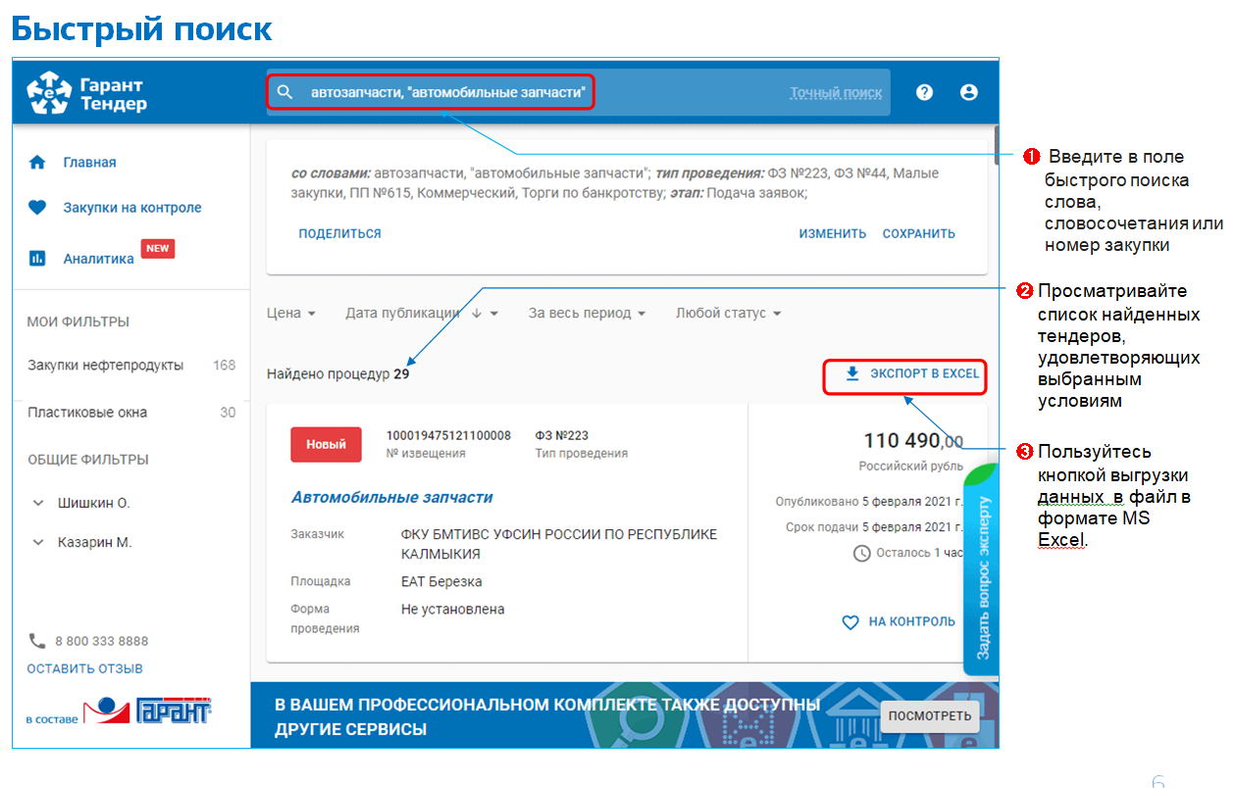1234x788 pixels.
Task: Click the phone icon near 8 800 333 8888
Action: [37, 641]
